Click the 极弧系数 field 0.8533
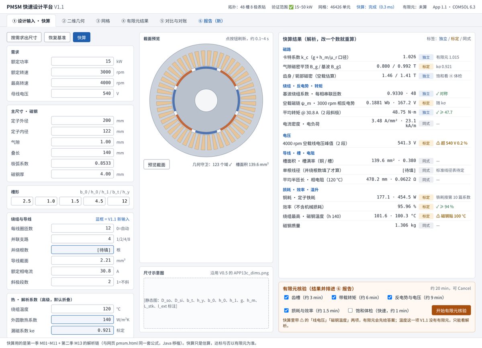Image resolution: width=482 pixels, height=348 pixels. [83, 164]
